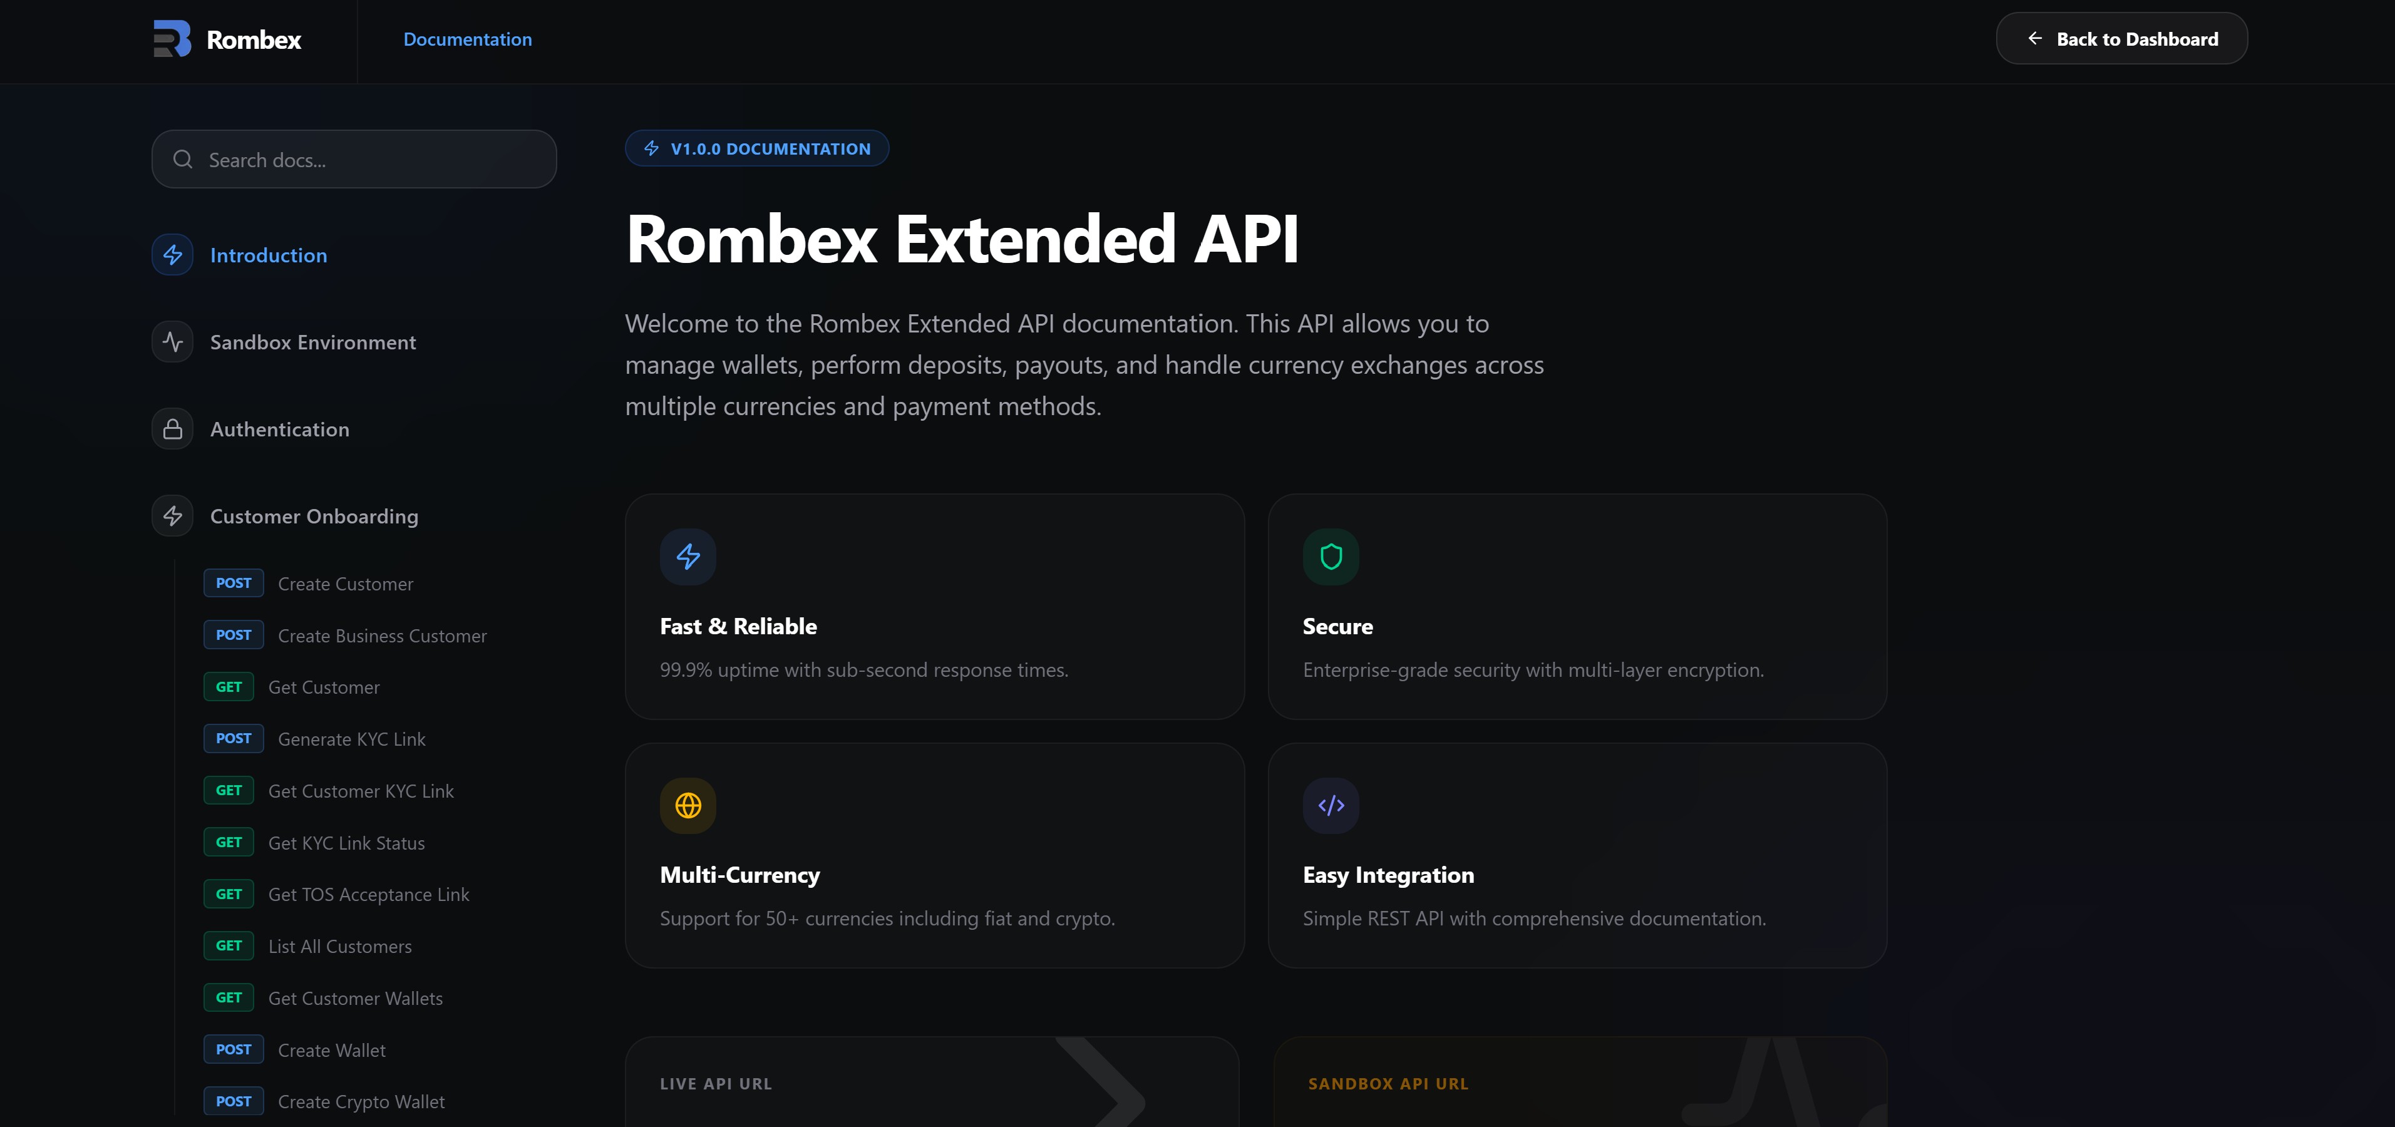
Task: Click the SANDBOX API URL label
Action: click(x=1388, y=1083)
